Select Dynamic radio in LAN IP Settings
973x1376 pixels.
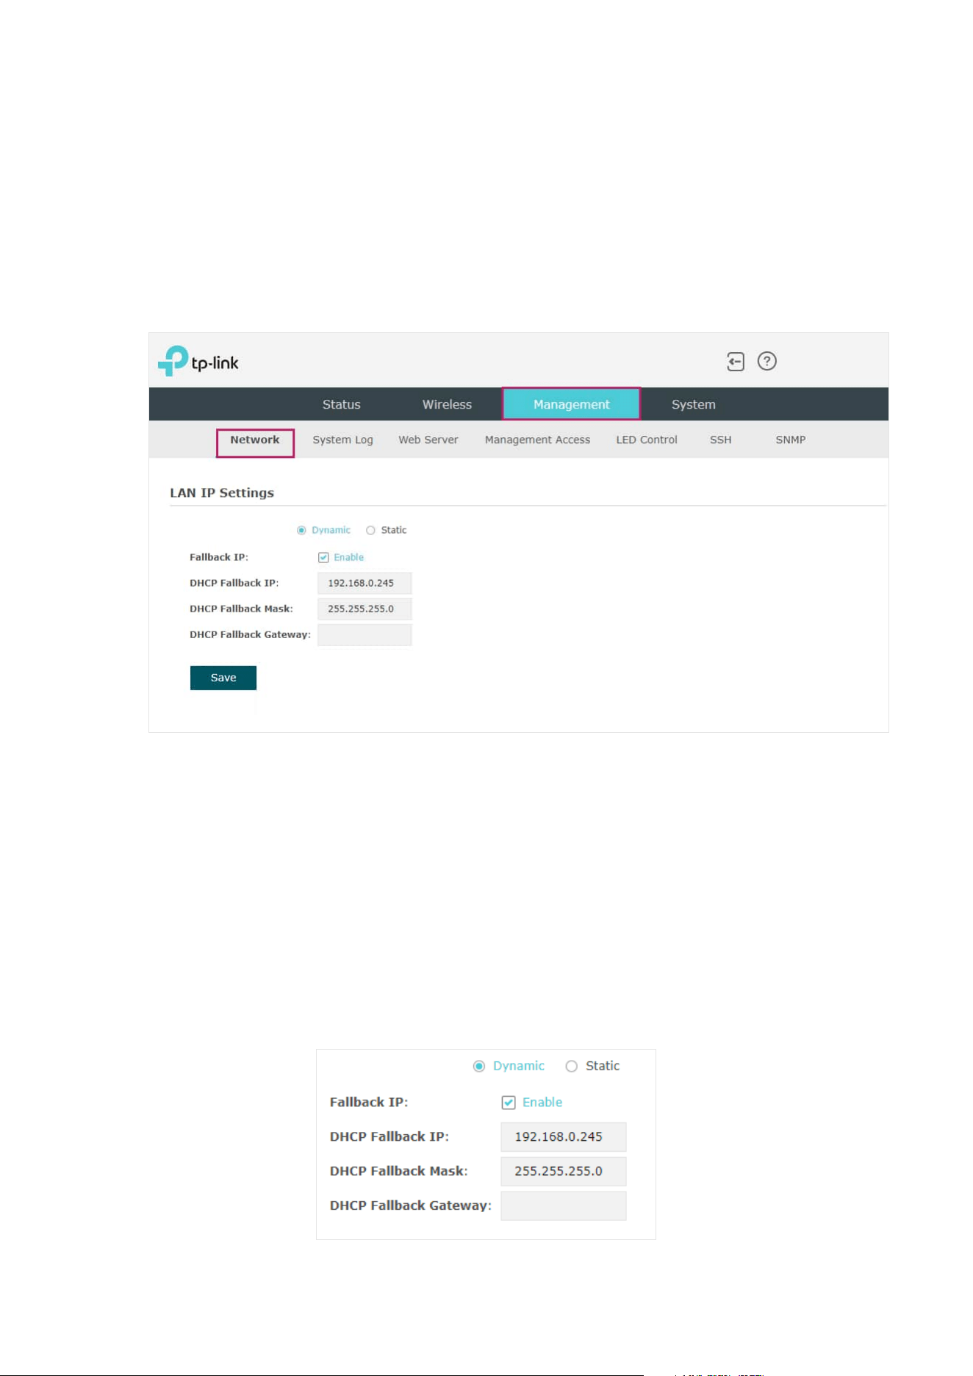(301, 530)
